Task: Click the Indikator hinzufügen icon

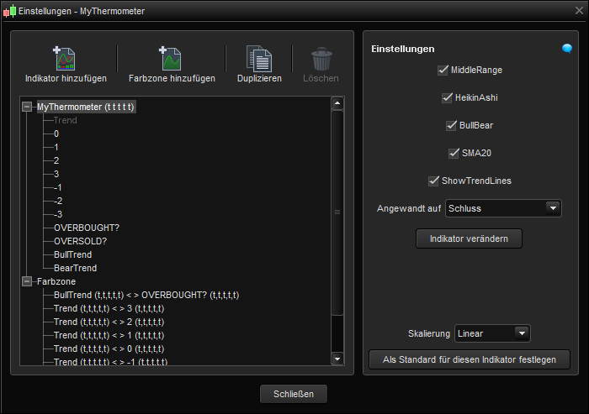Action: 64,59
